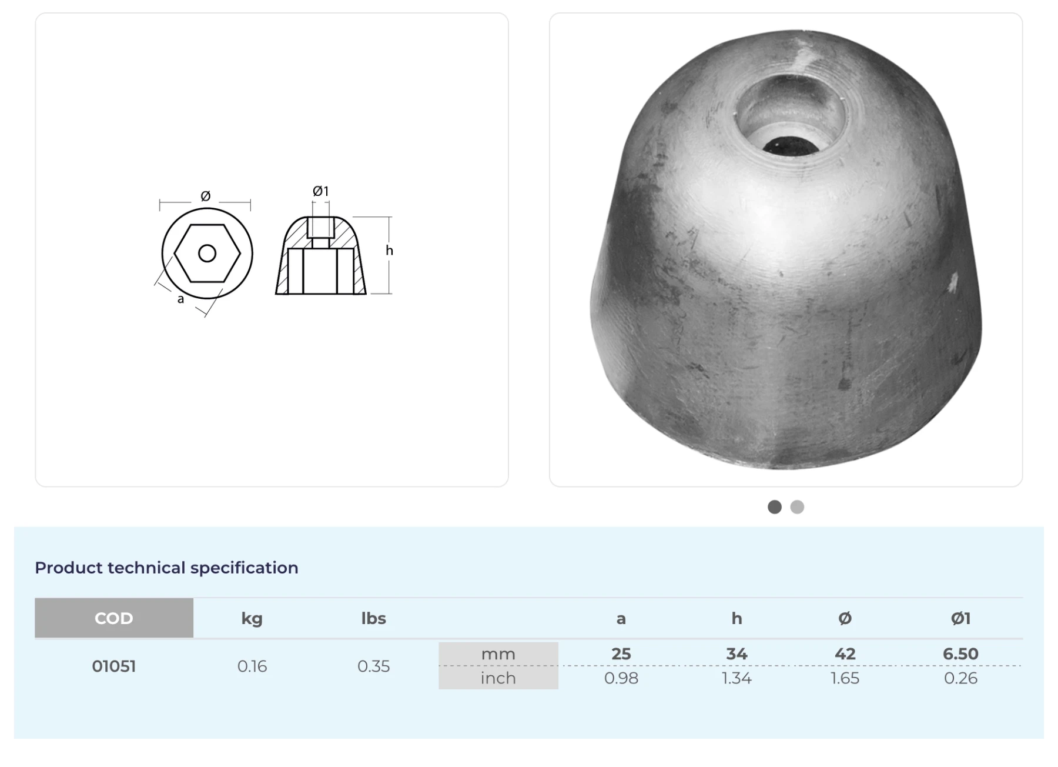Click the a dimension label under the hexagon
Viewport: 1058px width, 767px height.
coord(180,299)
